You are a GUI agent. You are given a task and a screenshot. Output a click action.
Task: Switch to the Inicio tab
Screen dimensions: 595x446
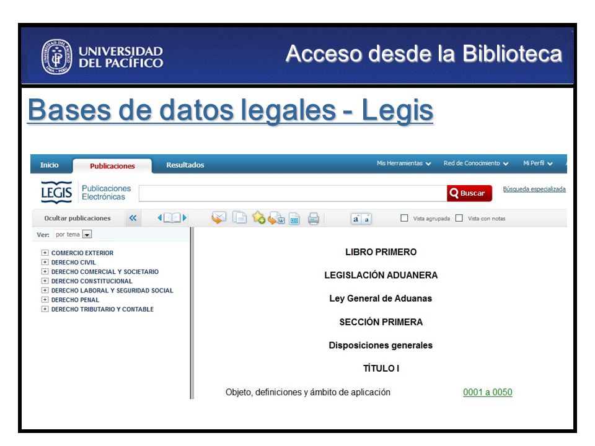(50, 165)
